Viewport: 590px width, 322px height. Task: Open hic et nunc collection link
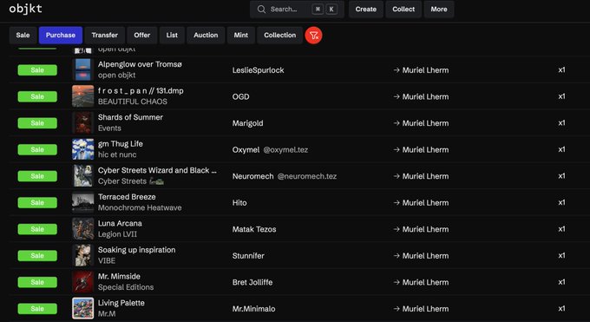coord(117,154)
